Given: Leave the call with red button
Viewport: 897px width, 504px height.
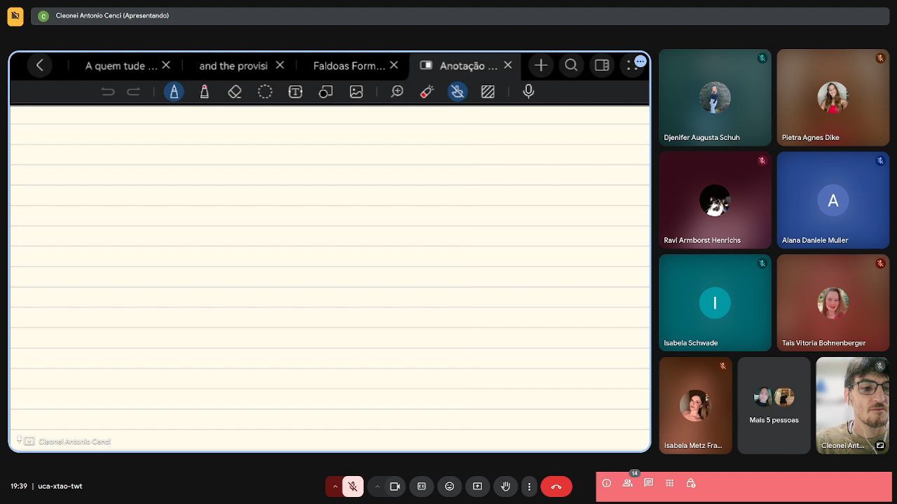Looking at the screenshot, I should click(x=556, y=486).
